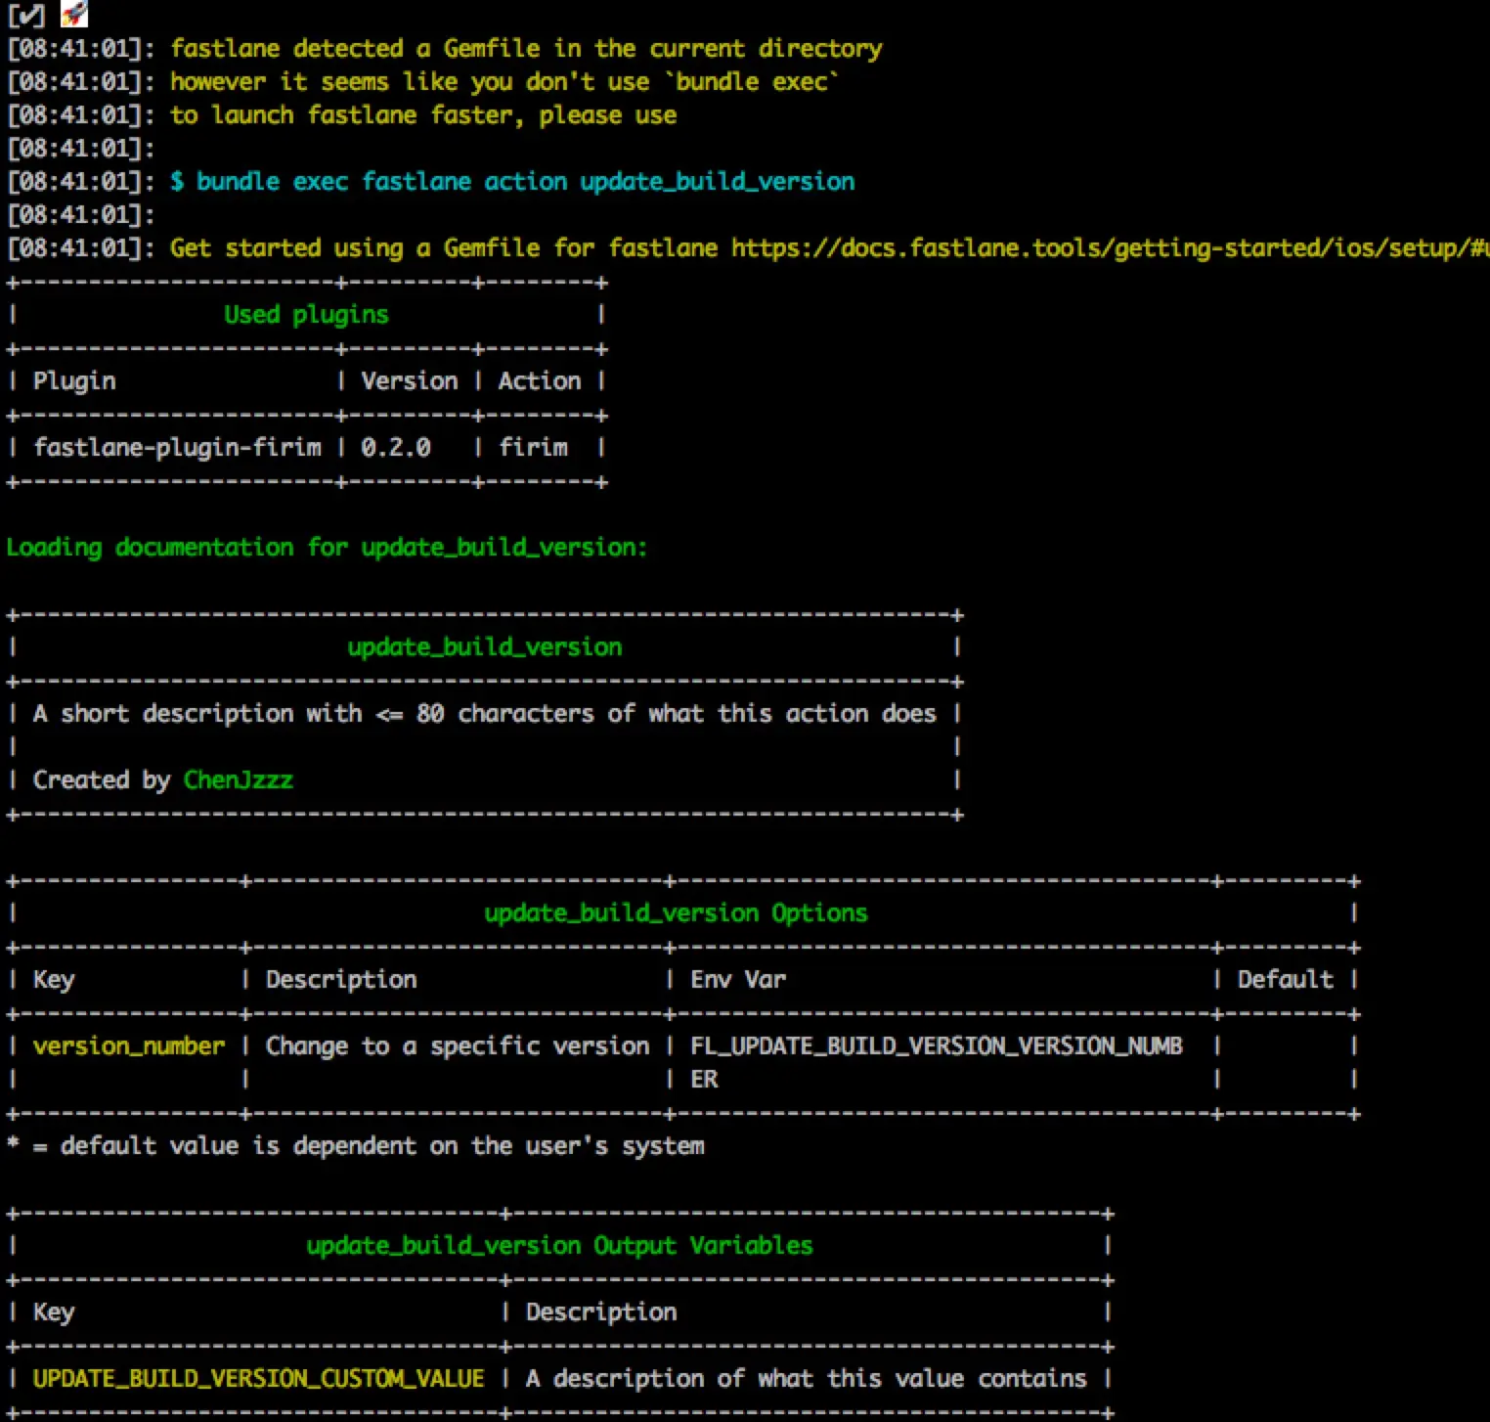Image resolution: width=1490 pixels, height=1422 pixels.
Task: Click 'however it seems like you don't use' line
Action: (504, 82)
